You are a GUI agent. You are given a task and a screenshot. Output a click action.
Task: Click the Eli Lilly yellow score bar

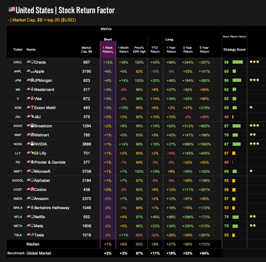[234, 153]
